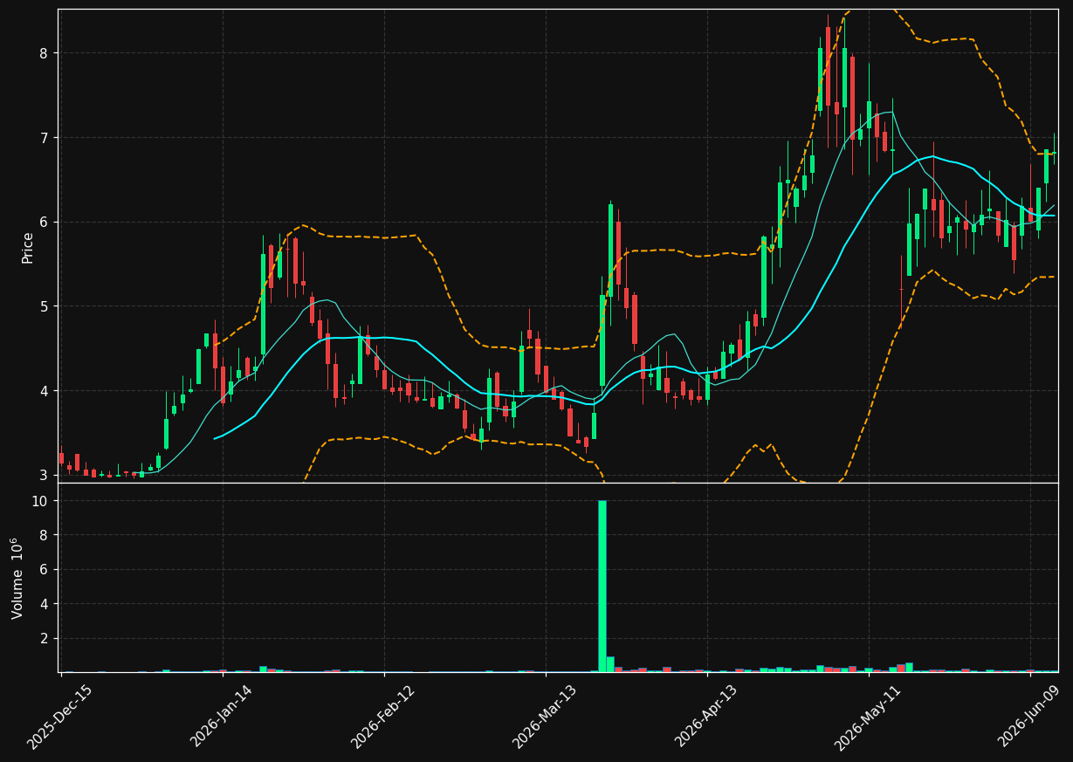Pick the 2026-May-11 date label
Image resolution: width=1073 pixels, height=762 pixels.
coord(867,717)
